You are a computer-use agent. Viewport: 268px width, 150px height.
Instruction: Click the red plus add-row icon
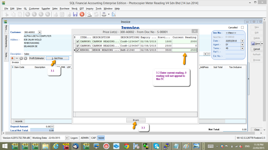(12, 58)
